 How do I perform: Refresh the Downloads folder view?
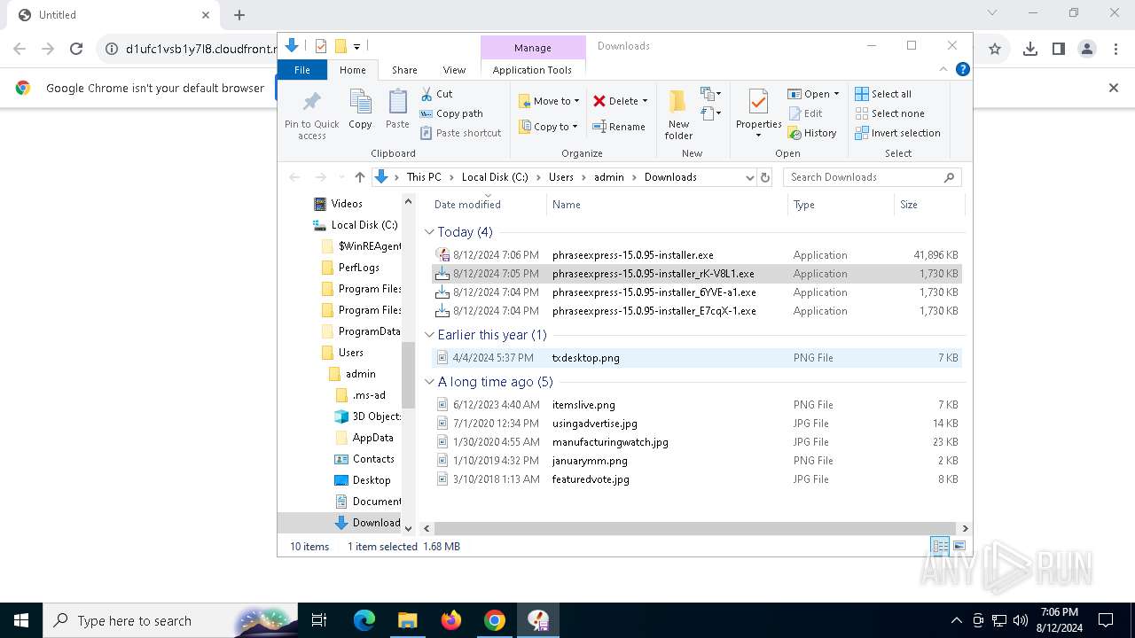pos(765,177)
